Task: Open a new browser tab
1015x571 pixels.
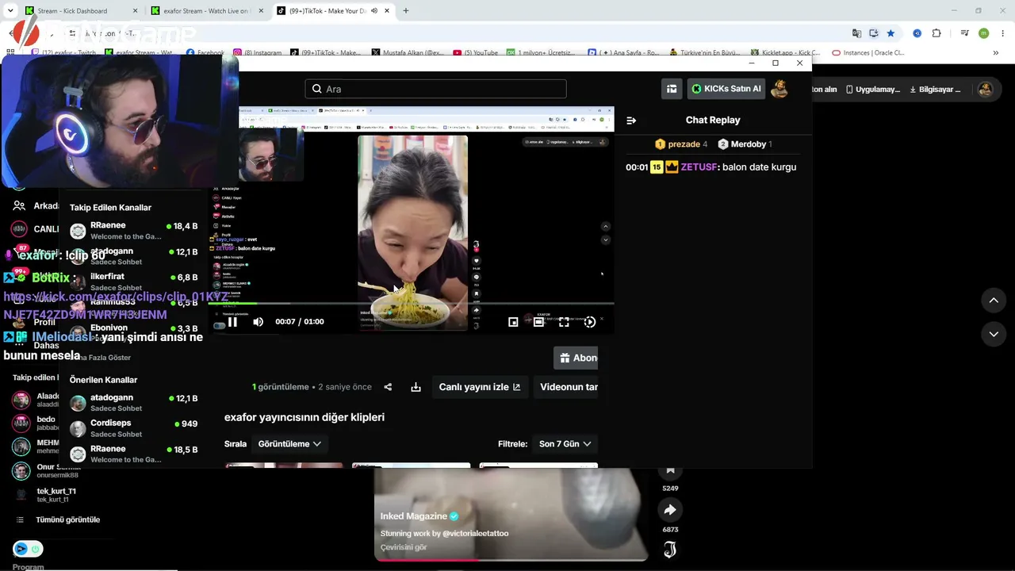Action: click(x=405, y=11)
